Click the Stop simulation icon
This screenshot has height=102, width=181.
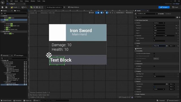37,7
